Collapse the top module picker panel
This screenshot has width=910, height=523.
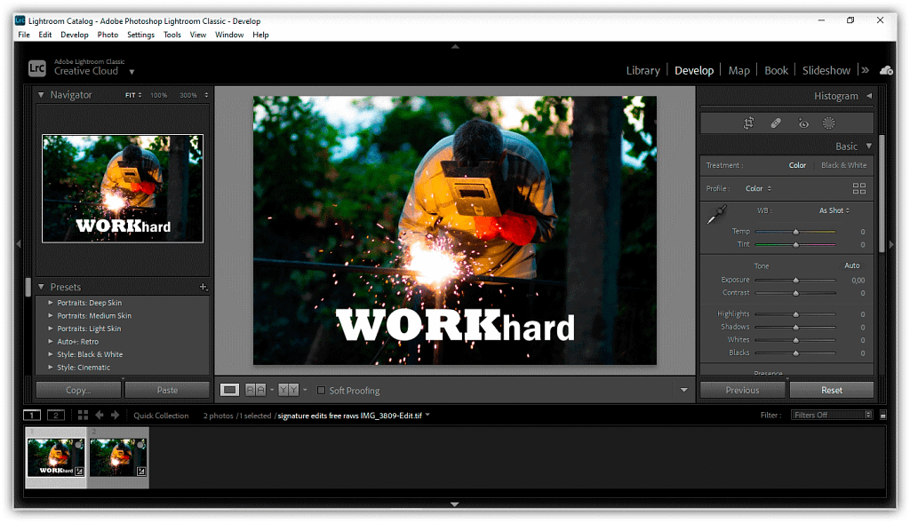455,46
